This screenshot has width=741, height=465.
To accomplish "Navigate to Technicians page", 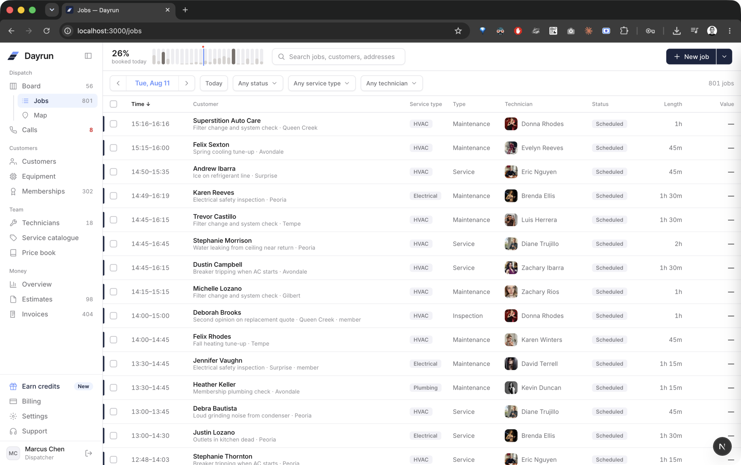I will [x=51, y=223].
